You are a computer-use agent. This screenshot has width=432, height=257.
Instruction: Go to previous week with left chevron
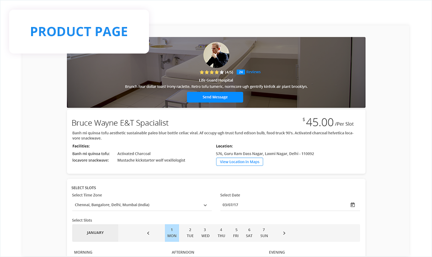tap(148, 233)
